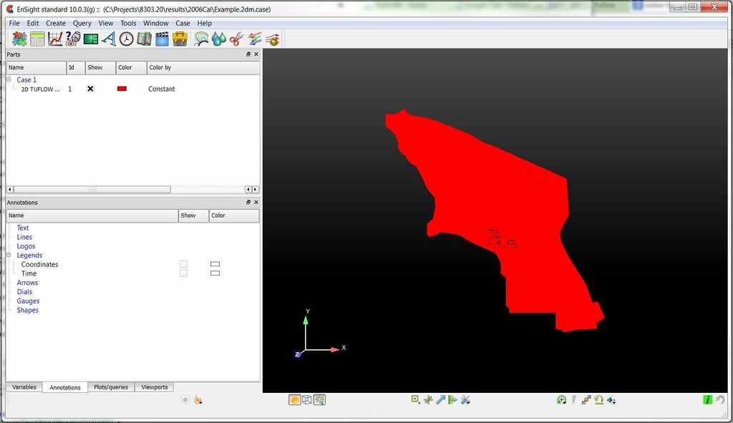This screenshot has width=733, height=423.
Task: Enable Show checkbox for Coordinates legend
Action: click(183, 264)
